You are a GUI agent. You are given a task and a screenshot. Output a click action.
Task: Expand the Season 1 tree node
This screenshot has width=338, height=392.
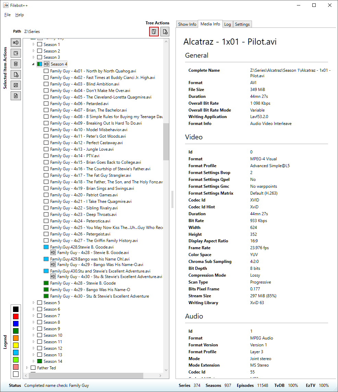point(34,44)
